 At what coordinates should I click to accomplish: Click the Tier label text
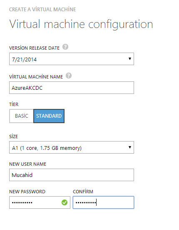pos(14,104)
